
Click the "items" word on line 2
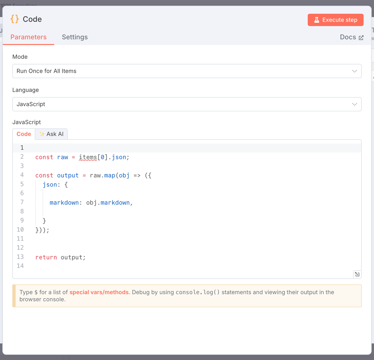pyautogui.click(x=88, y=157)
